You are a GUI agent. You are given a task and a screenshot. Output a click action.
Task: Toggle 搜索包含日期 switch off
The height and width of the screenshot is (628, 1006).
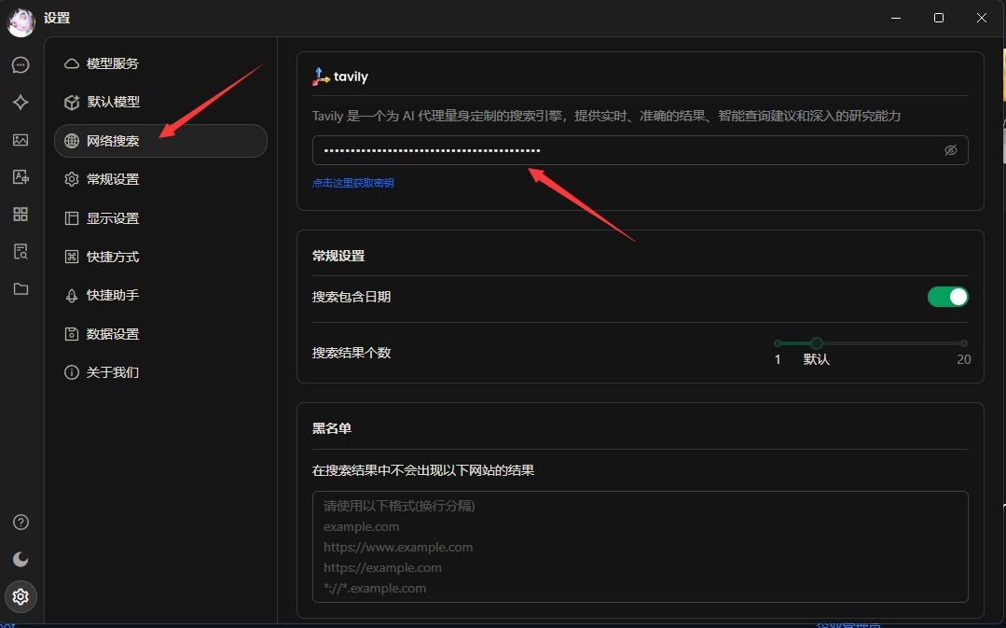pyautogui.click(x=947, y=297)
